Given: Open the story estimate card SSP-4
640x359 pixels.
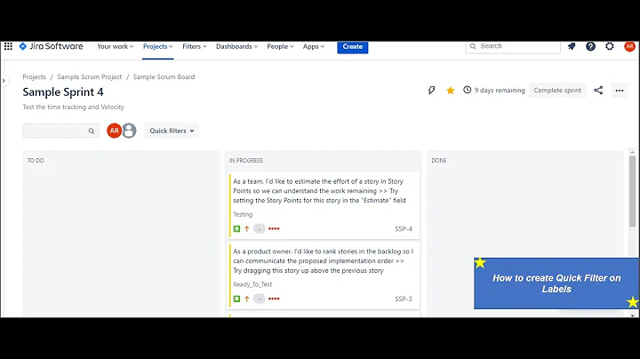Looking at the screenshot, I should point(324,204).
